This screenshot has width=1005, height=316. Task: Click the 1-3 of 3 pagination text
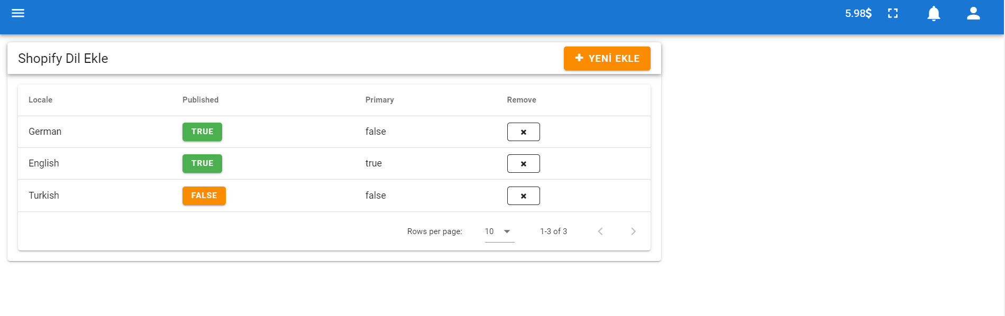(553, 231)
